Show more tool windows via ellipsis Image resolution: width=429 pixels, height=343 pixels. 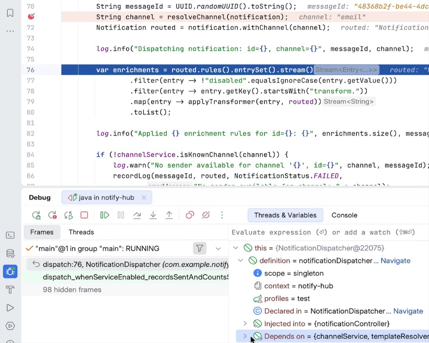click(x=10, y=31)
